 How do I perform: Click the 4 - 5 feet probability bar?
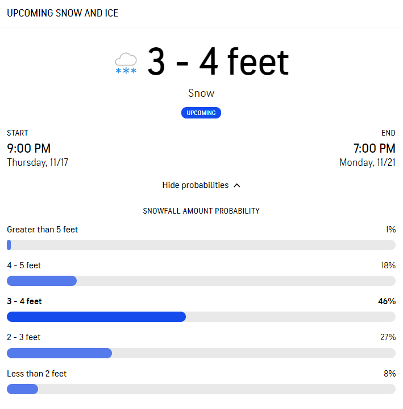coord(201,281)
